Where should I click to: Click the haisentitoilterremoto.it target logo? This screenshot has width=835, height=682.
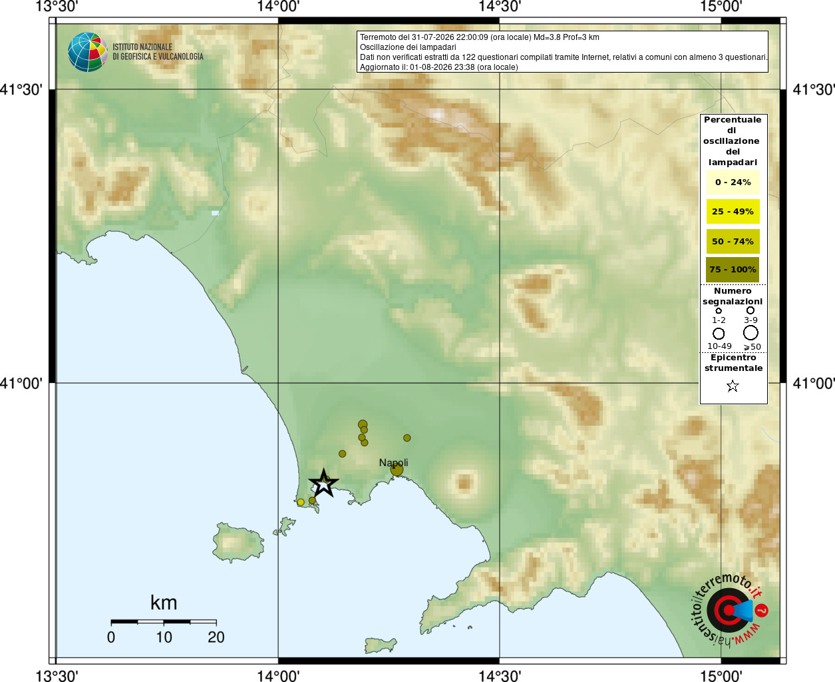730,610
